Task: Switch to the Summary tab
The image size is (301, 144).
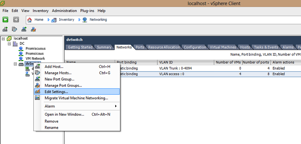Action: [x=104, y=47]
